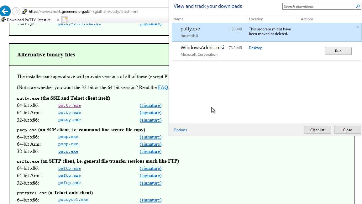
Task: Click the PuTTY site icon in address bar
Action: click(24, 12)
